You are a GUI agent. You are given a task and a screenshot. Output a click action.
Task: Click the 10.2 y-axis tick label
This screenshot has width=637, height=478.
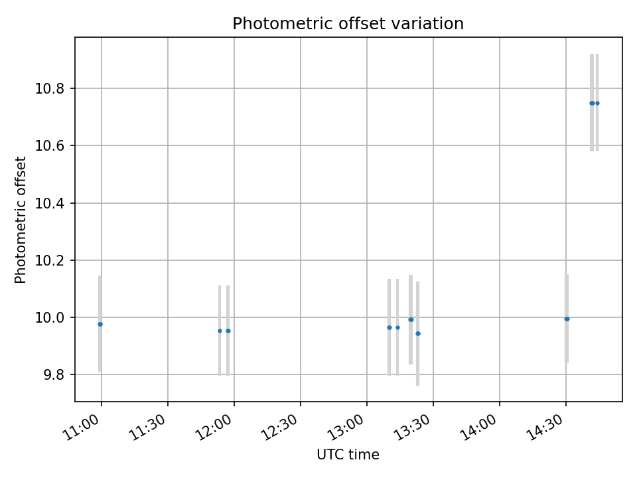[x=49, y=260]
